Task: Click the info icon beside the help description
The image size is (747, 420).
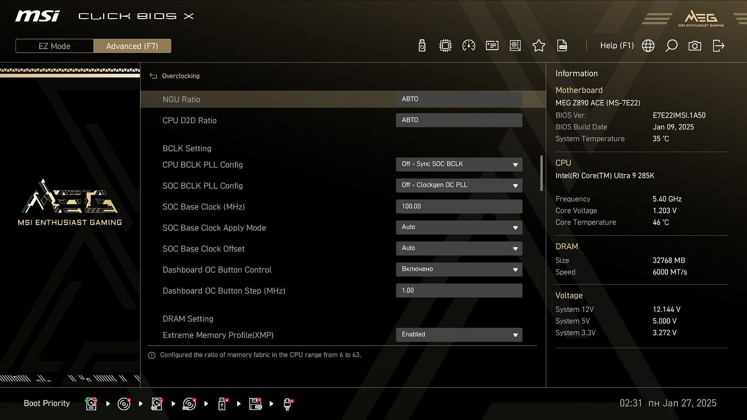Action: coord(152,356)
